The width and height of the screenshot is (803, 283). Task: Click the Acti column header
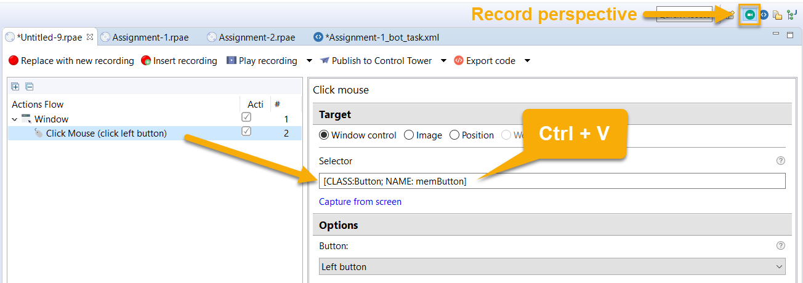pyautogui.click(x=256, y=104)
